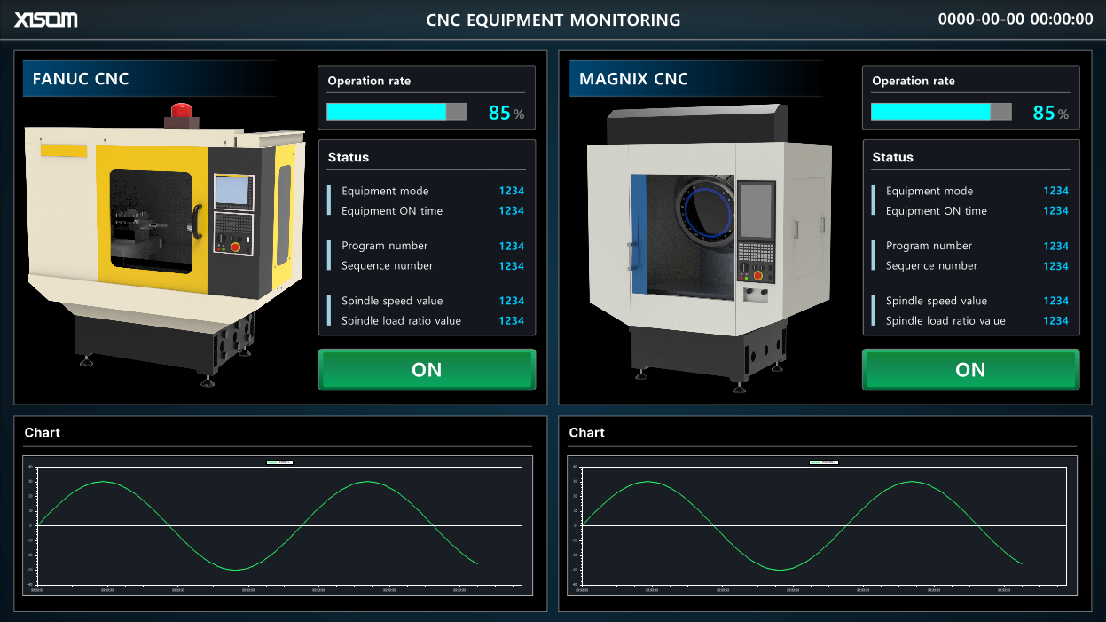The height and width of the screenshot is (622, 1106).
Task: Click FANUC Program number value 1234
Action: 511,246
